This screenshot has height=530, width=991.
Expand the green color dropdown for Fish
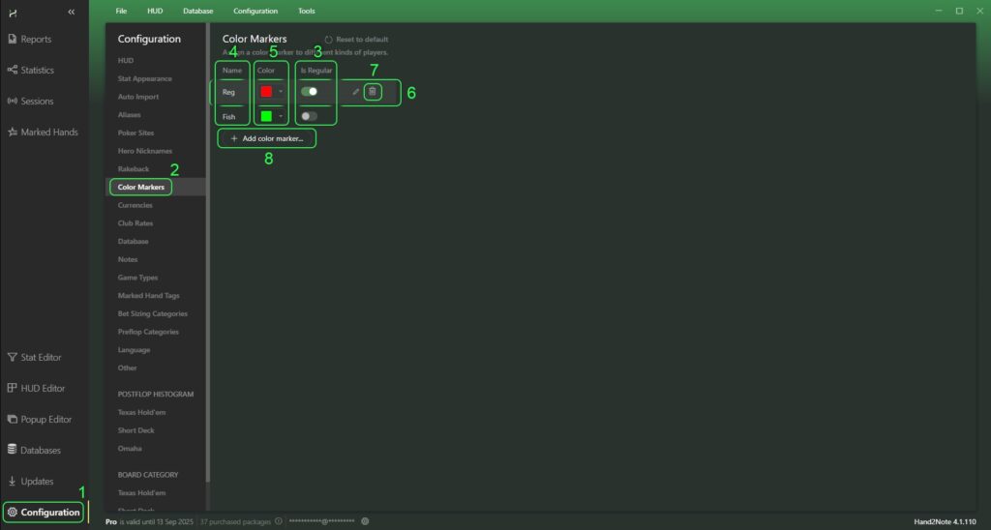click(x=281, y=116)
